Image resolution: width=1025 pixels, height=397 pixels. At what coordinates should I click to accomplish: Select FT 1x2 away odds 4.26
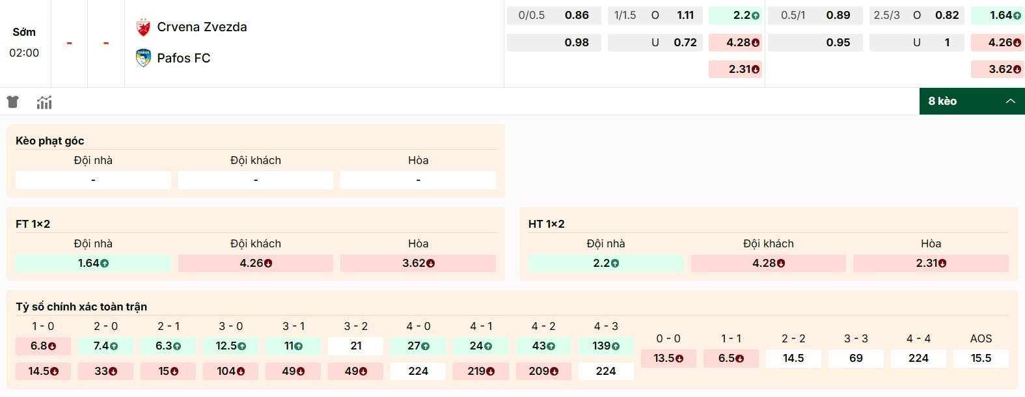coord(256,263)
